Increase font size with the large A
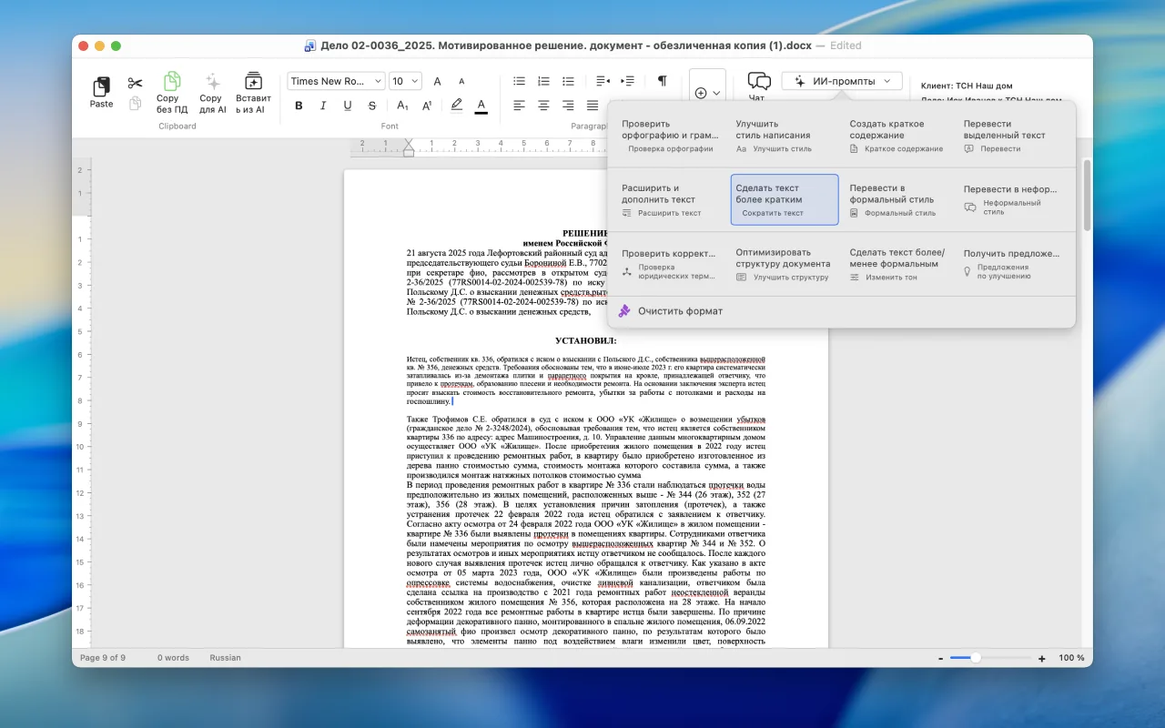Screen dimensions: 1165x728 [437, 81]
